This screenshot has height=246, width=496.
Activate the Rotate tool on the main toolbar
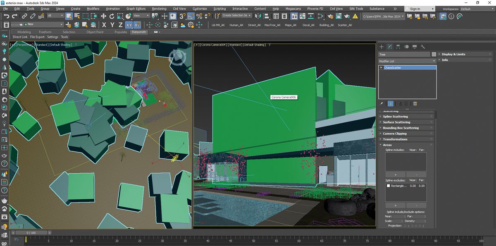click(x=112, y=16)
